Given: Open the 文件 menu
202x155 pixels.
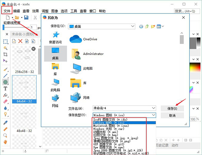Looking at the screenshot, I should (x=7, y=11).
